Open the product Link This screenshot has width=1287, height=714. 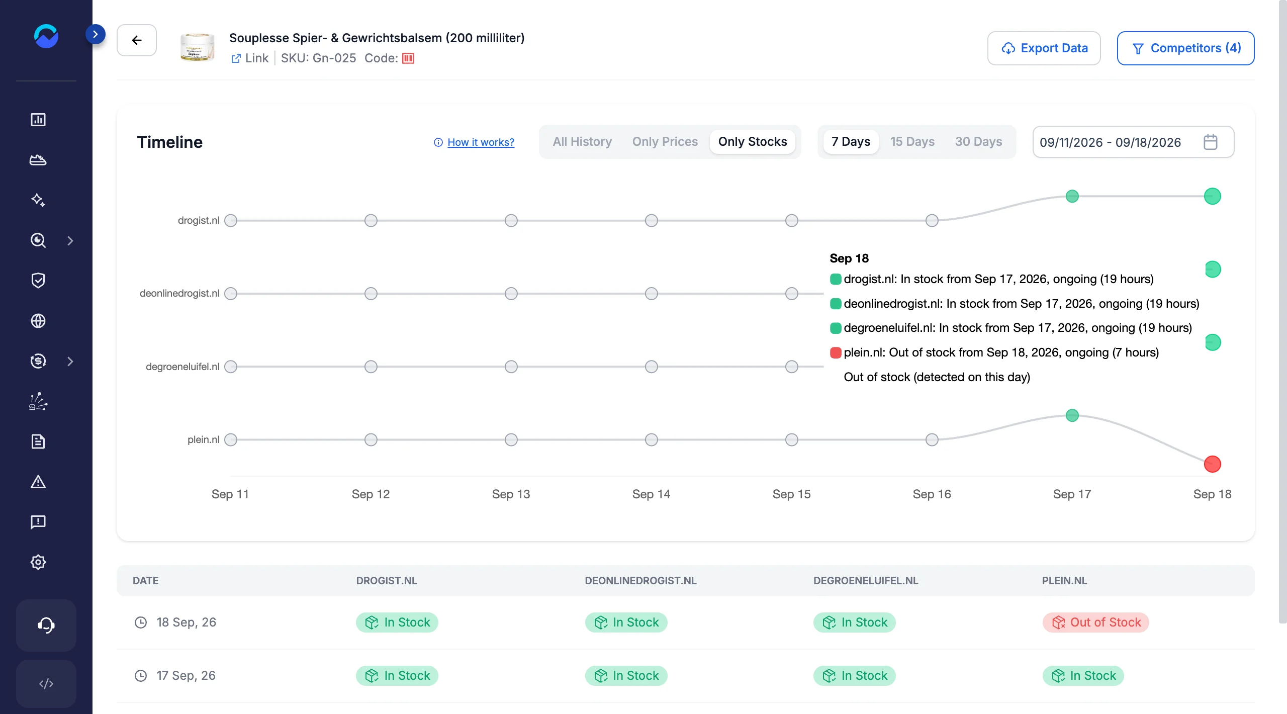click(x=250, y=58)
